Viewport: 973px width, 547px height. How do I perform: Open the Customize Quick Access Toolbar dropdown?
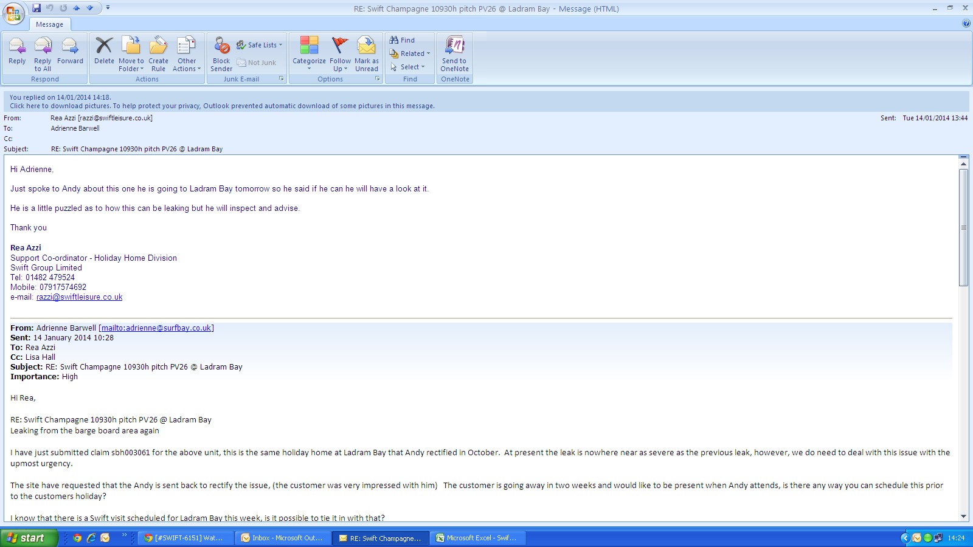(x=108, y=8)
